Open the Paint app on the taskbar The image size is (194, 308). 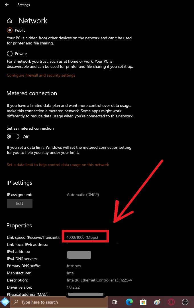point(157,302)
